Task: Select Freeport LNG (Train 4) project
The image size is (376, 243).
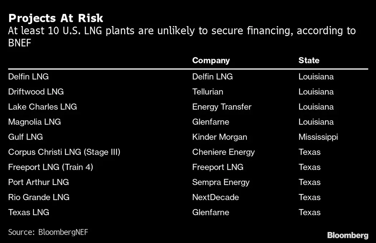Action: (50, 167)
